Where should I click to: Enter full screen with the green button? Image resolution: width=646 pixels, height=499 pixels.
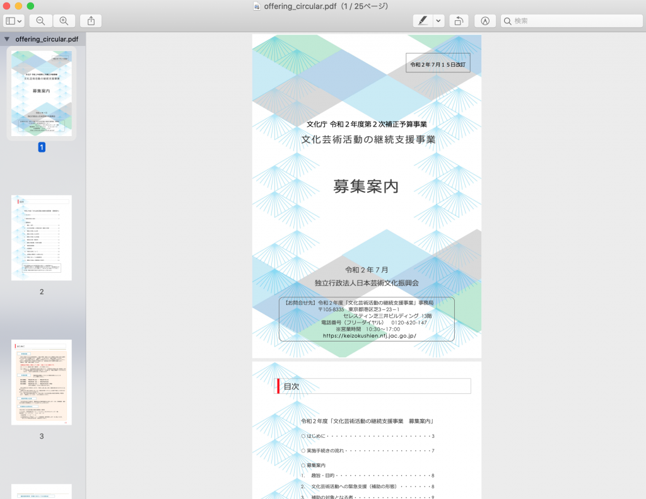[x=30, y=6]
